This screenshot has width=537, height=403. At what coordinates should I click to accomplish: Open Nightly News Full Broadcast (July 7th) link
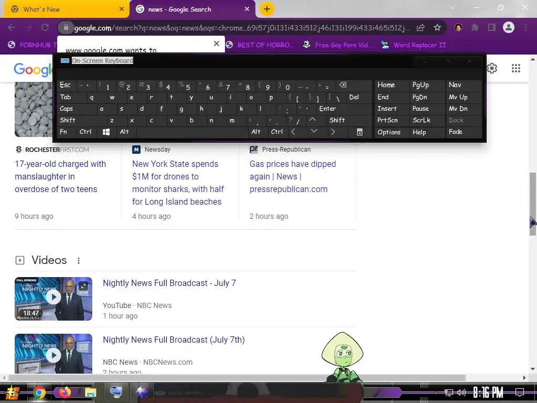point(174,340)
